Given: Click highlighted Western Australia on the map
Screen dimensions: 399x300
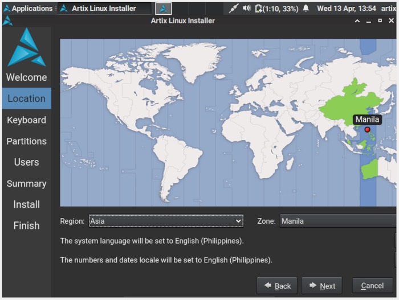Looking at the screenshot, I should 369,169.
